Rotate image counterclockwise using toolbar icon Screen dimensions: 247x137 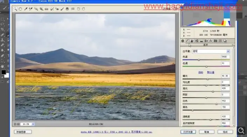point(78,9)
